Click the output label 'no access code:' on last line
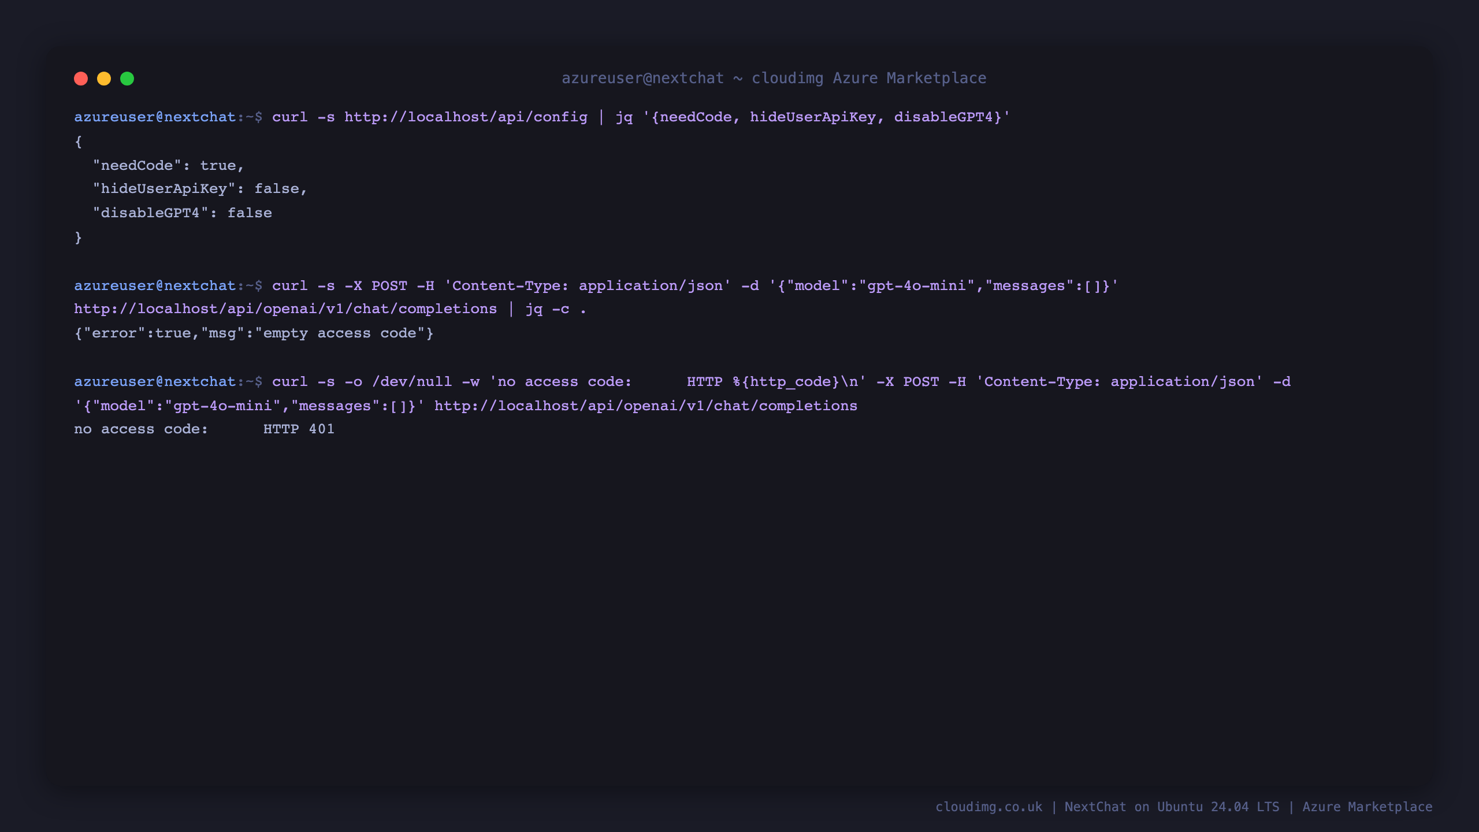This screenshot has width=1479, height=832. (x=141, y=429)
